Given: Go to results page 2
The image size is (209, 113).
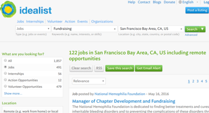Looking at the screenshot, I should (x=193, y=81).
